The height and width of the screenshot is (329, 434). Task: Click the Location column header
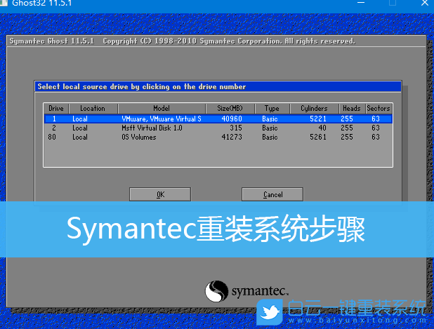93,108
